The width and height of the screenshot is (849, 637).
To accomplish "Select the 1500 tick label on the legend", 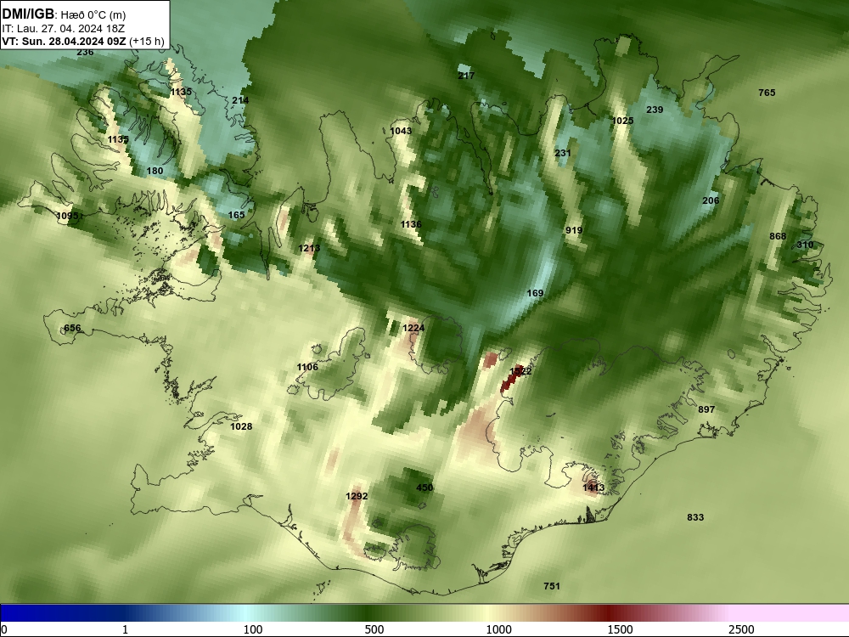I will click(x=620, y=629).
